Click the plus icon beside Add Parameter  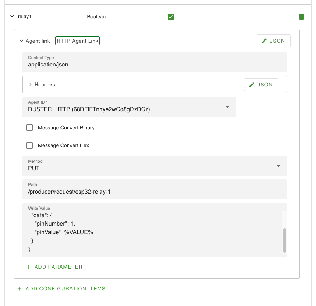[x=28, y=267]
